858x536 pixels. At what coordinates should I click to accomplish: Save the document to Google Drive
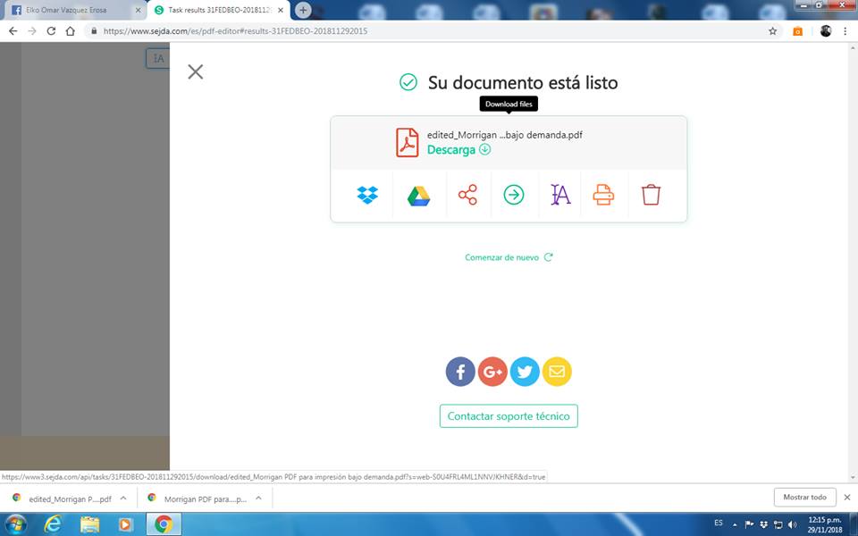pyautogui.click(x=418, y=195)
